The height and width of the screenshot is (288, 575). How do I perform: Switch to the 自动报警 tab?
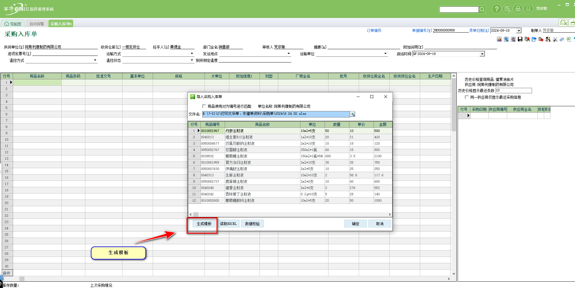pos(37,24)
